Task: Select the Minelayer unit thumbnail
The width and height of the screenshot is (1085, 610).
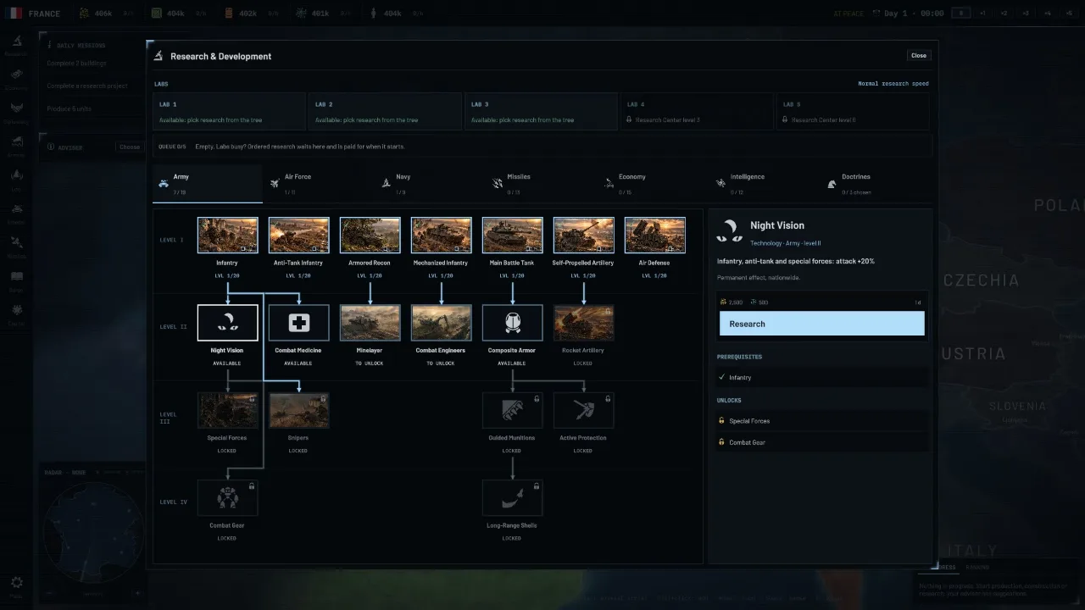Action: pos(370,323)
